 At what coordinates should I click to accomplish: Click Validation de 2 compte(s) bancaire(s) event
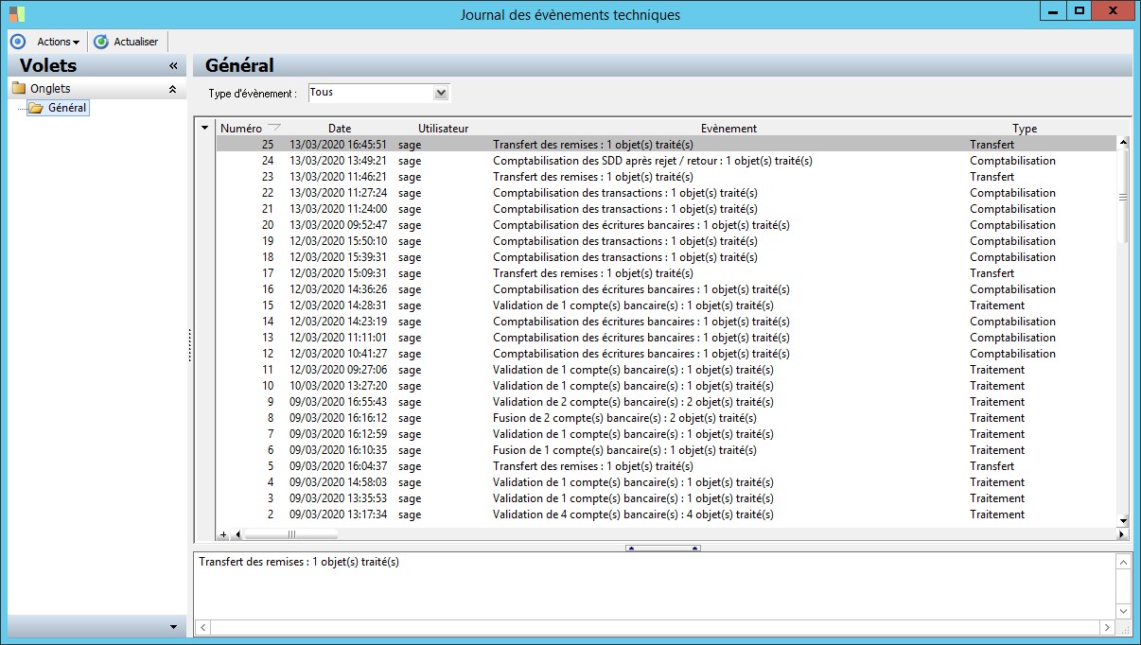(633, 402)
